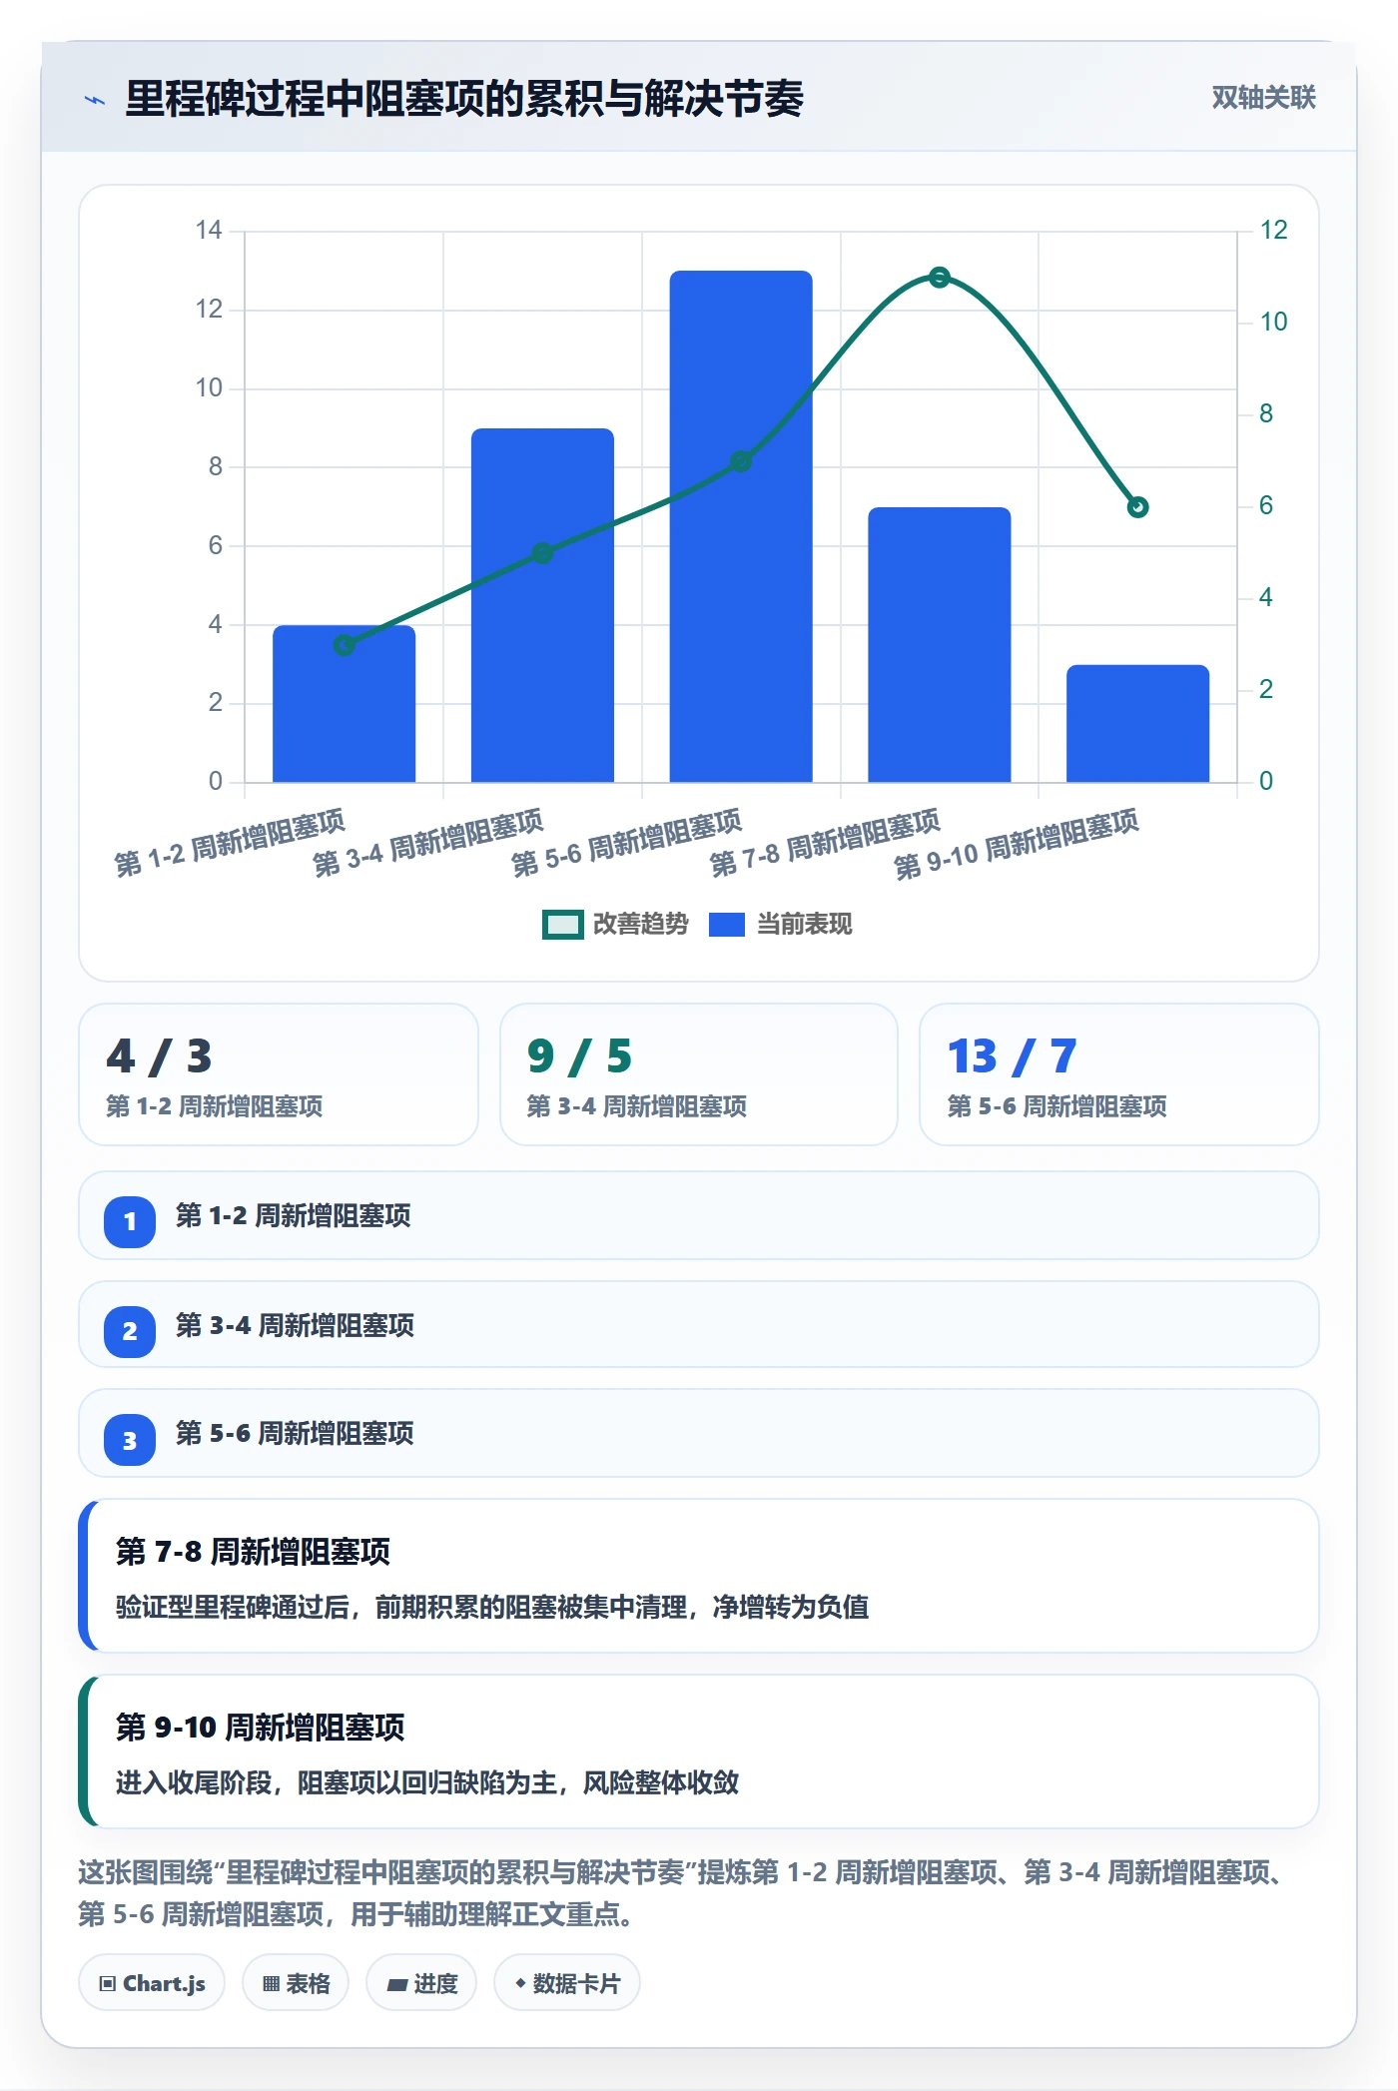This screenshot has width=1398, height=2091.
Task: Open the 第 7-8 周新增阻塞项 note card
Action: (699, 1576)
